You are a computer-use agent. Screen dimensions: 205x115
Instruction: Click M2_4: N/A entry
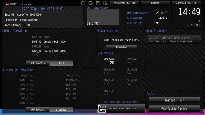point(71,98)
